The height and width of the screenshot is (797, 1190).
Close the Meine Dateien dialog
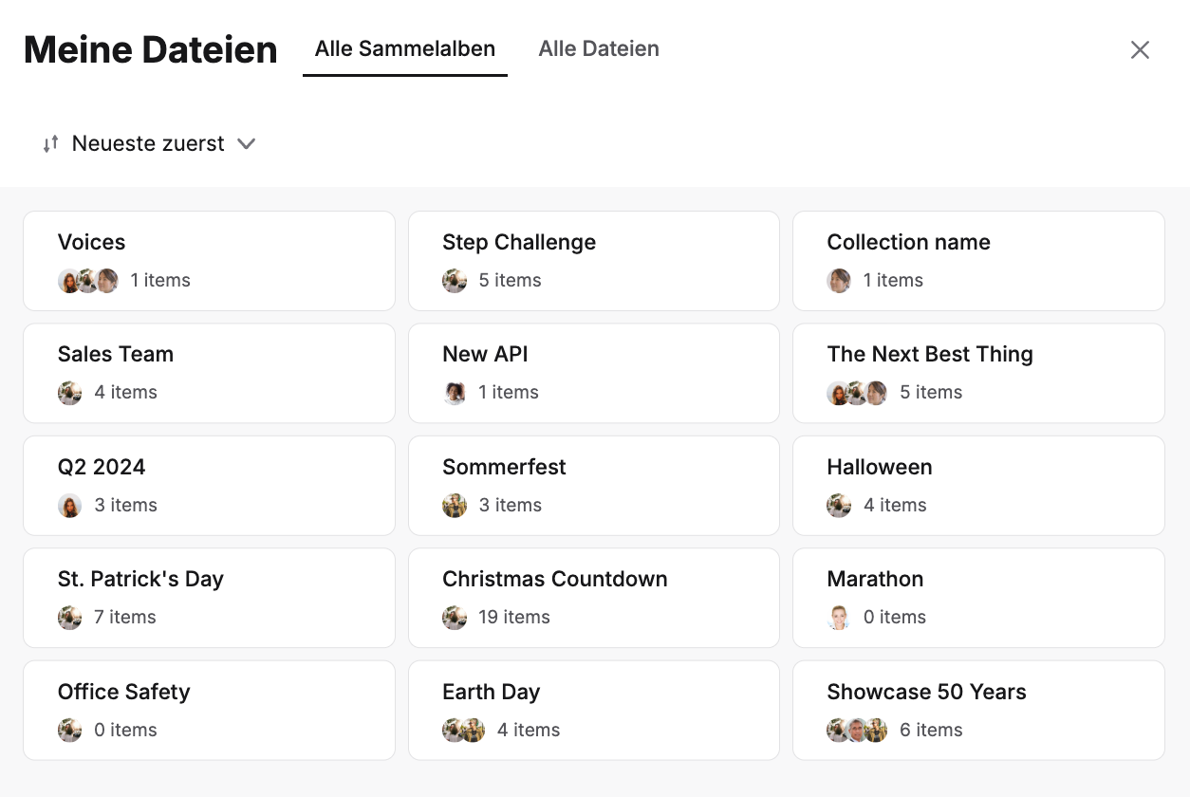(1140, 50)
